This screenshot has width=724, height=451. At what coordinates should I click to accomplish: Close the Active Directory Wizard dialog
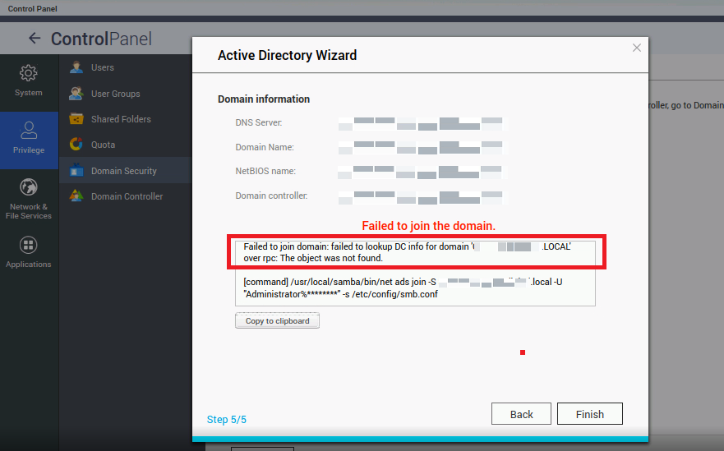click(x=636, y=48)
